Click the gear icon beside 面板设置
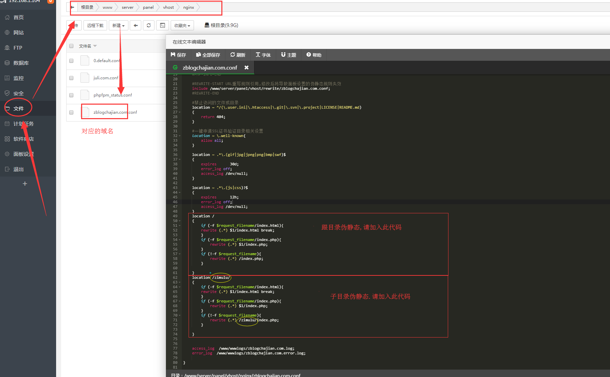Image resolution: width=610 pixels, height=377 pixels. coord(7,154)
